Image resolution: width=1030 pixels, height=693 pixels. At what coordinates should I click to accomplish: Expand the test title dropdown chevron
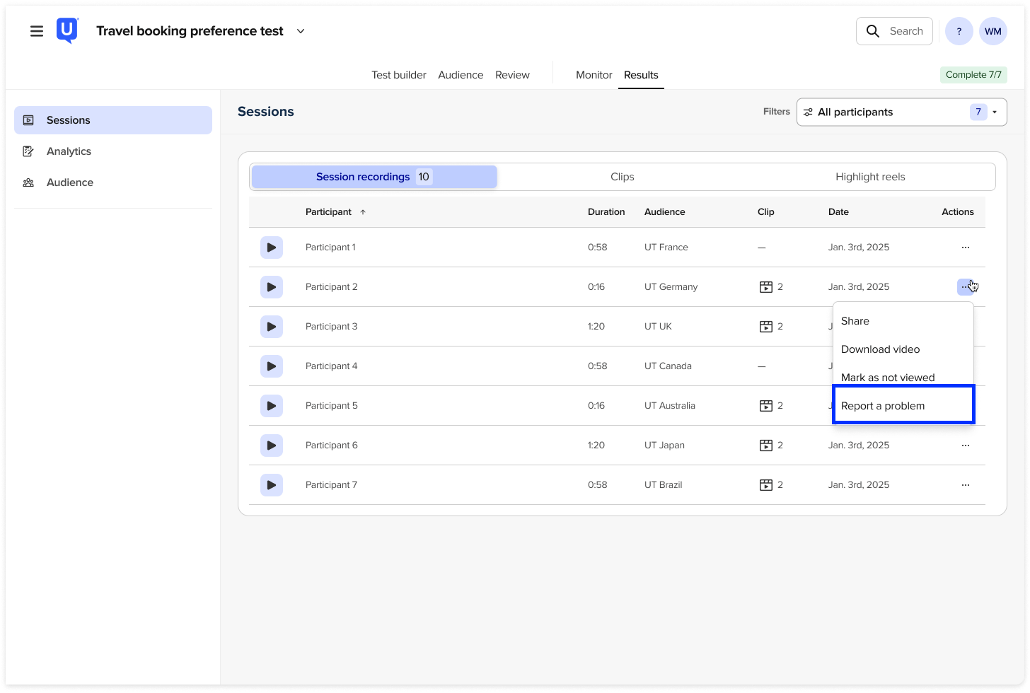pyautogui.click(x=301, y=31)
